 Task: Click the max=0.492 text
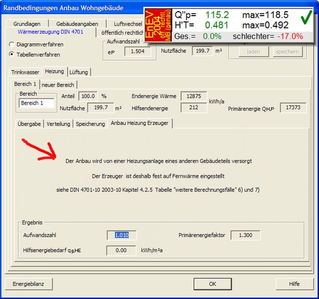coord(265,25)
